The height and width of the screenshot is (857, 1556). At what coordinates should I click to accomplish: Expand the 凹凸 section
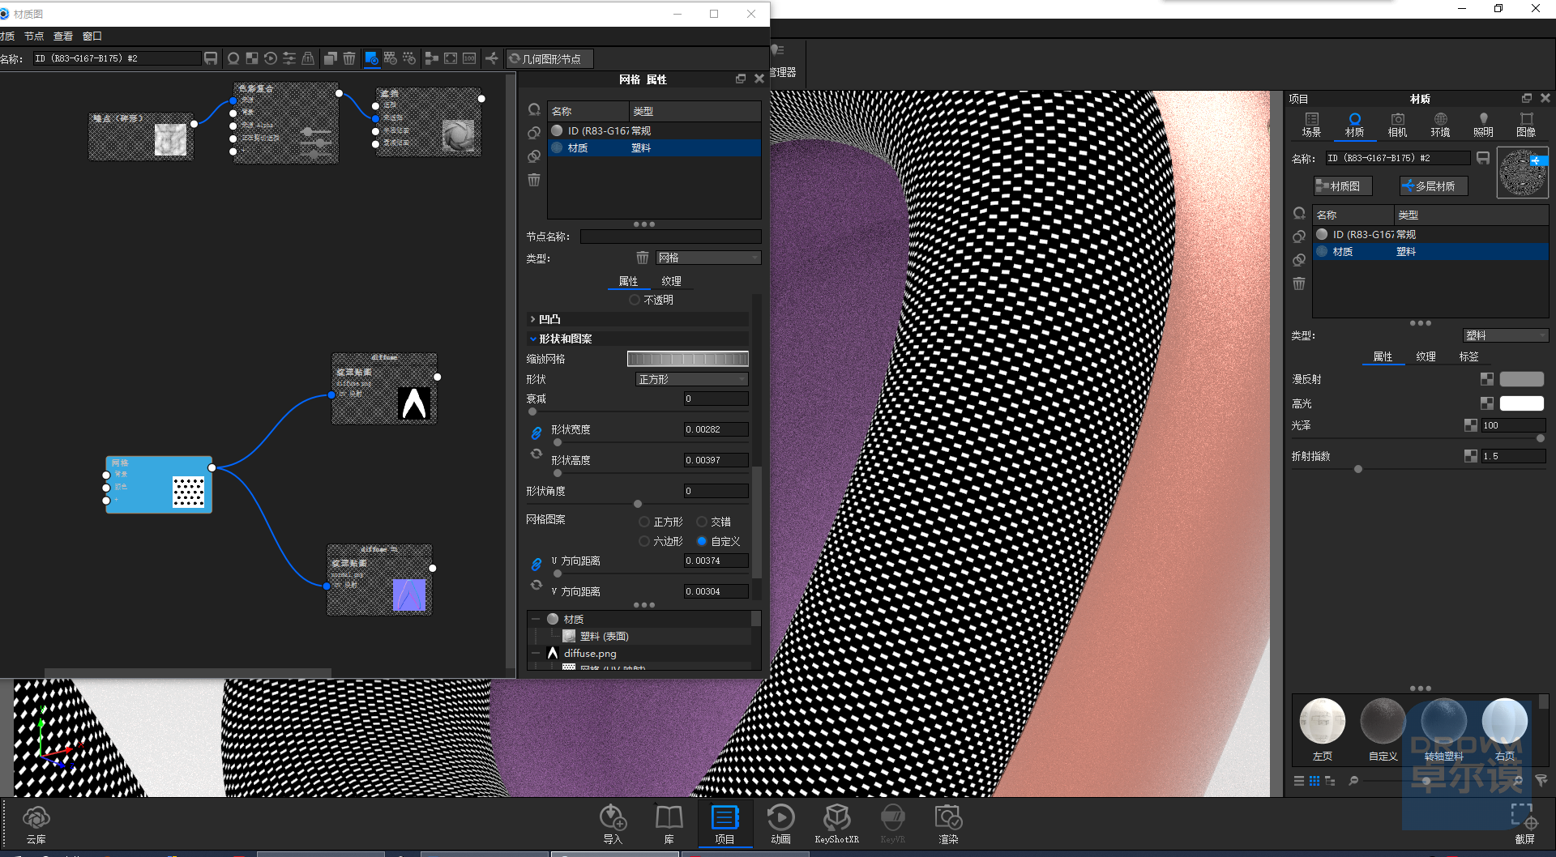(x=532, y=319)
